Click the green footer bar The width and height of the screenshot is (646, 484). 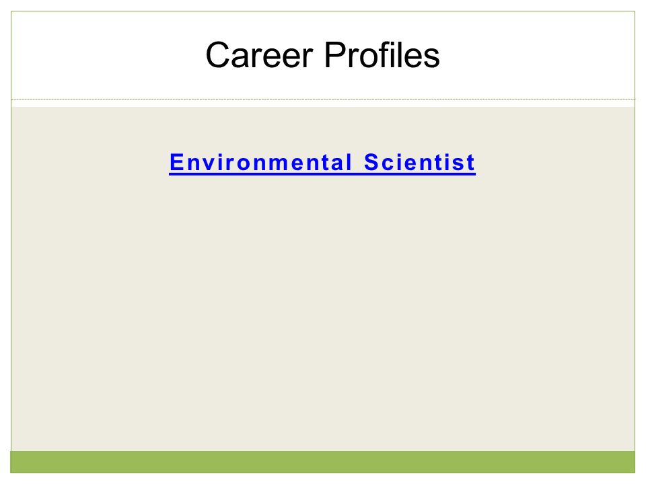[322, 462]
